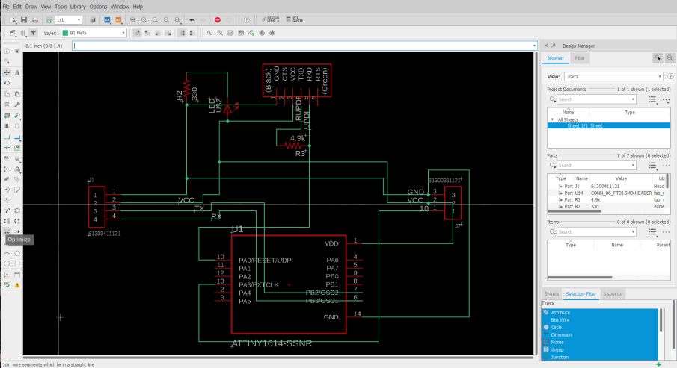Click the Print icon in the toolbar

click(37, 19)
